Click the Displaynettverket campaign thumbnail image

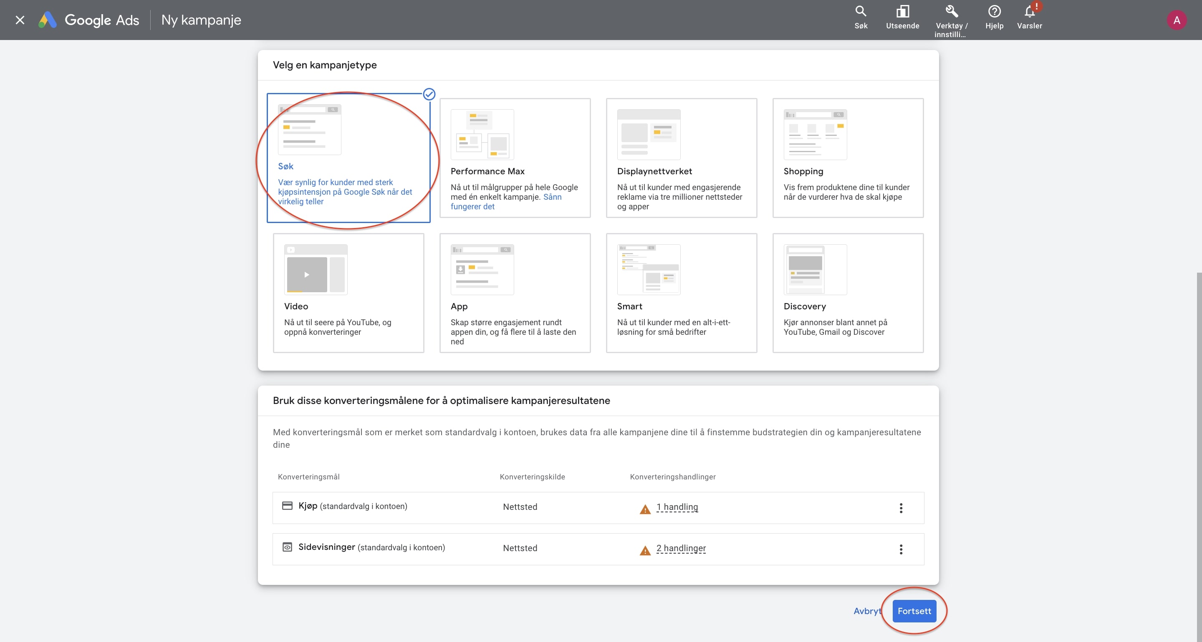click(648, 134)
